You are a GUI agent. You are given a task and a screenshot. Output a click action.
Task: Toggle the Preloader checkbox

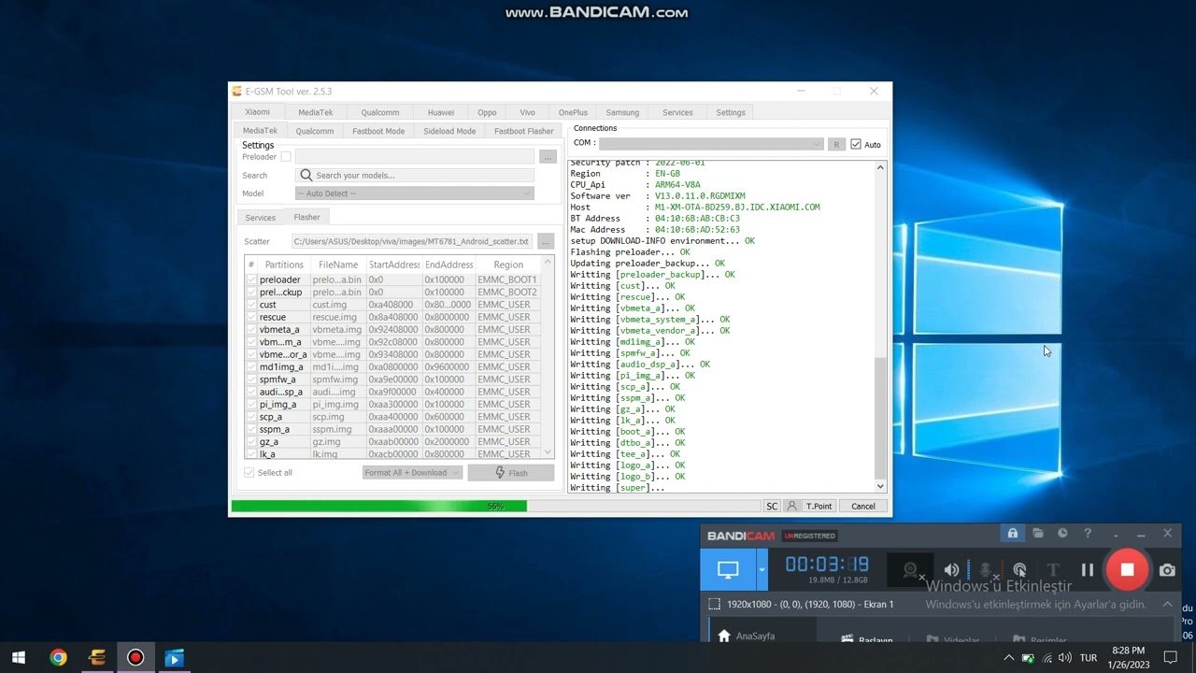286,157
